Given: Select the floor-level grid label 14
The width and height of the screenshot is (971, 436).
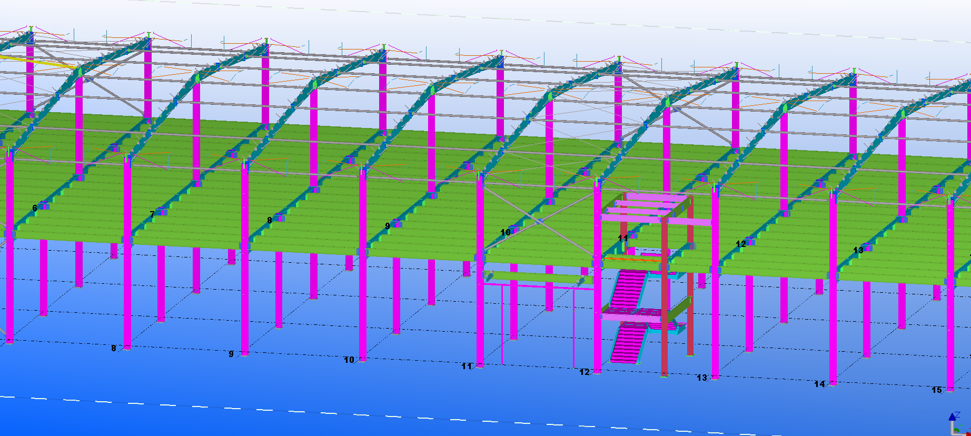Looking at the screenshot, I should 819,384.
